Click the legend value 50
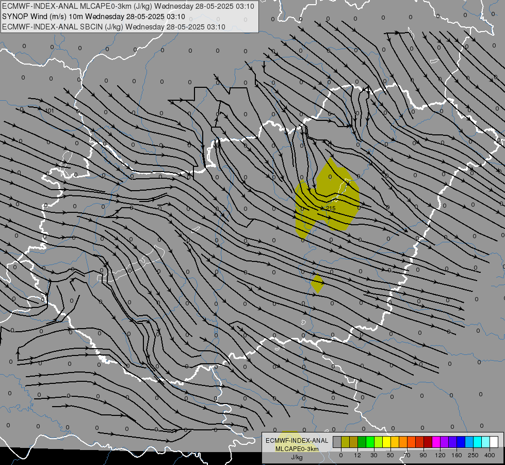 (390, 455)
